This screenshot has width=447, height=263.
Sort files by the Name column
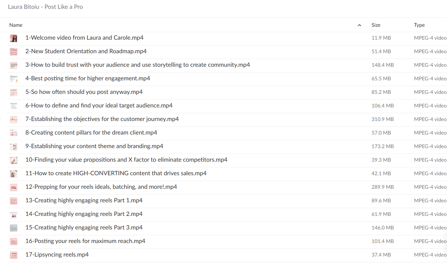[x=16, y=25]
